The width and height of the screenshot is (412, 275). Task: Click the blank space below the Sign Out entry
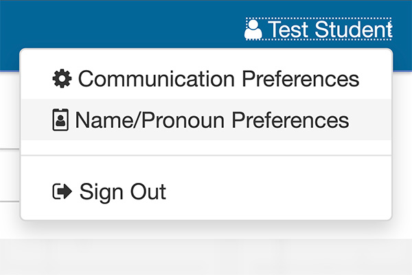pos(206,215)
